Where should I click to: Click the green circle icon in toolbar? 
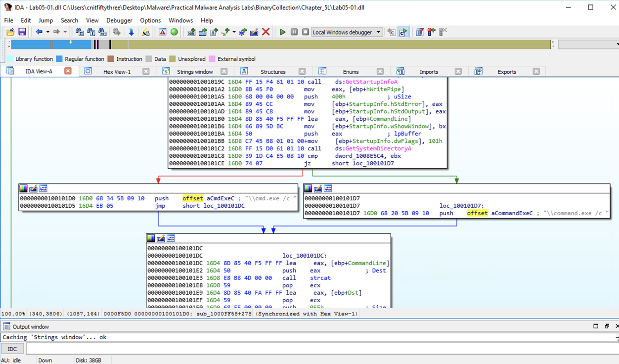[x=174, y=32]
